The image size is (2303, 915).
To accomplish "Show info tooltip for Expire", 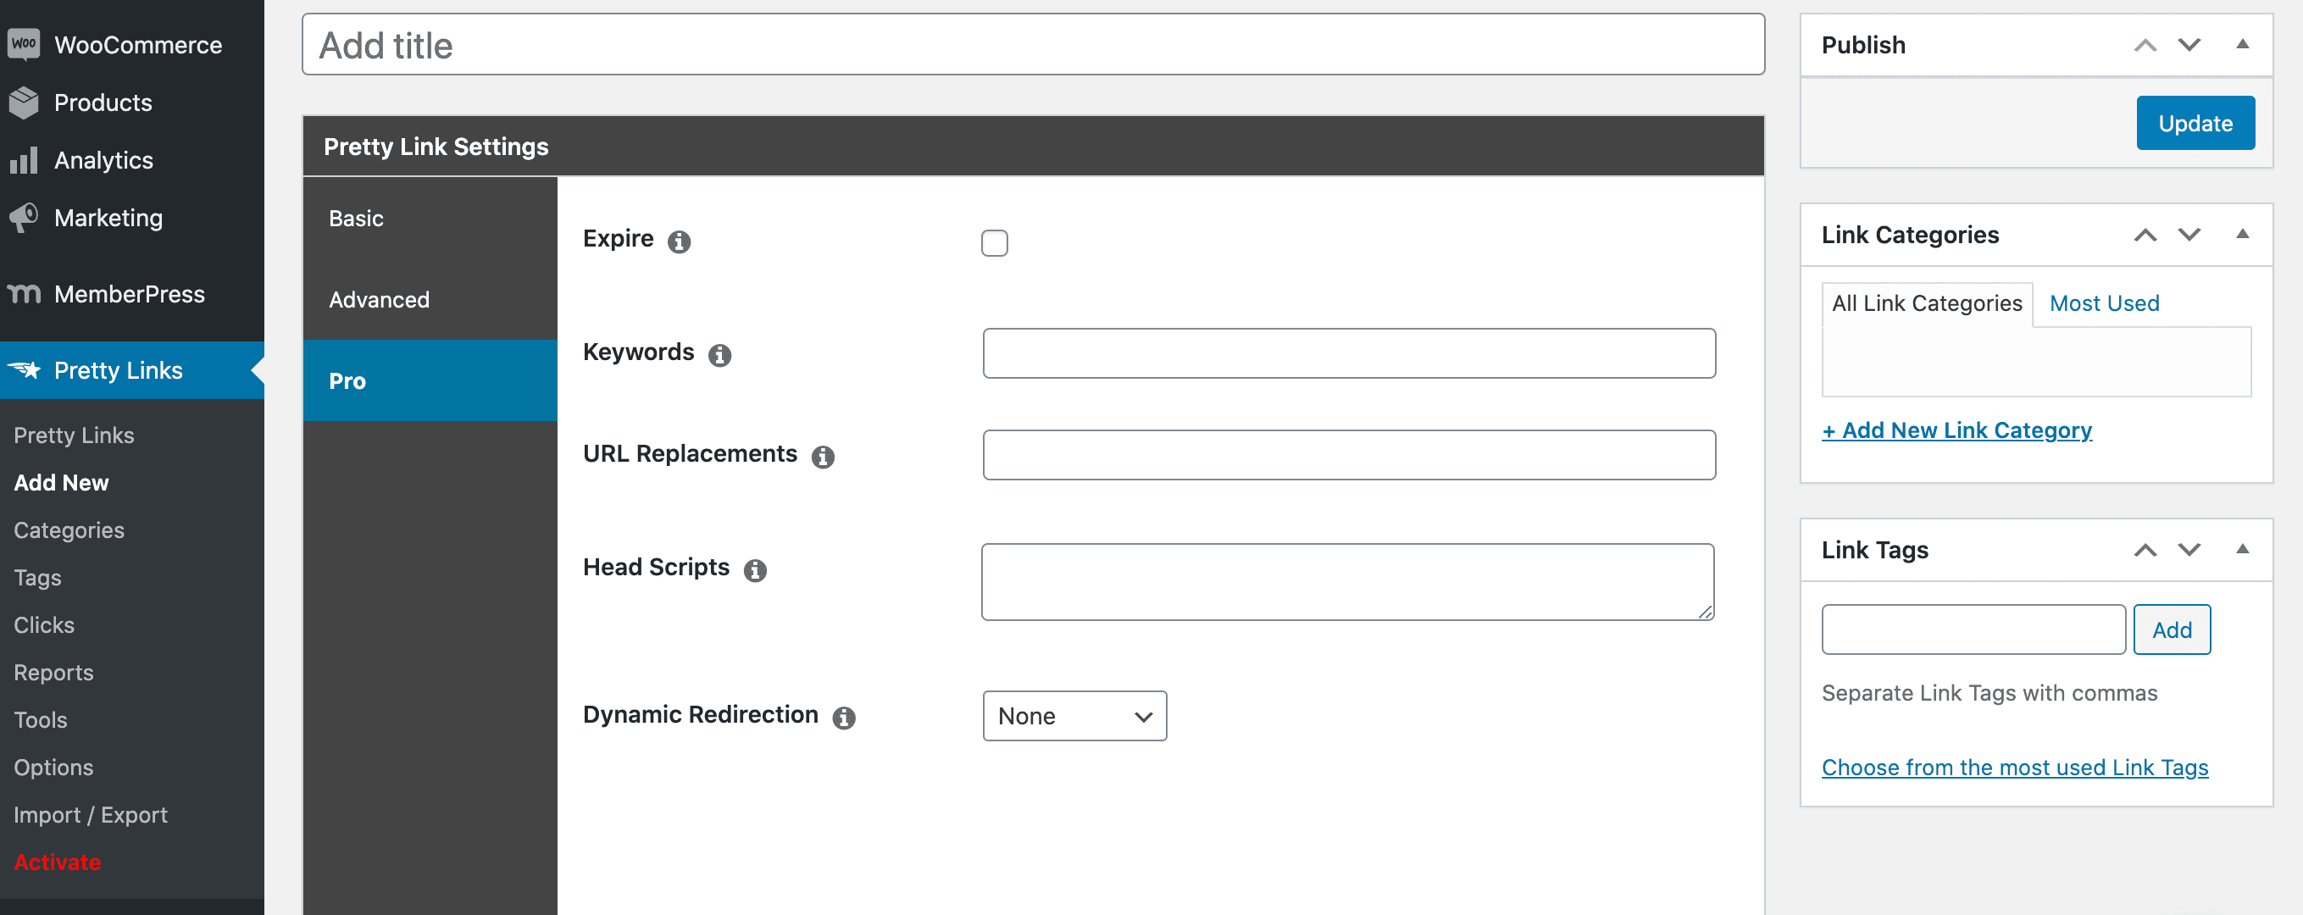I will pos(680,241).
